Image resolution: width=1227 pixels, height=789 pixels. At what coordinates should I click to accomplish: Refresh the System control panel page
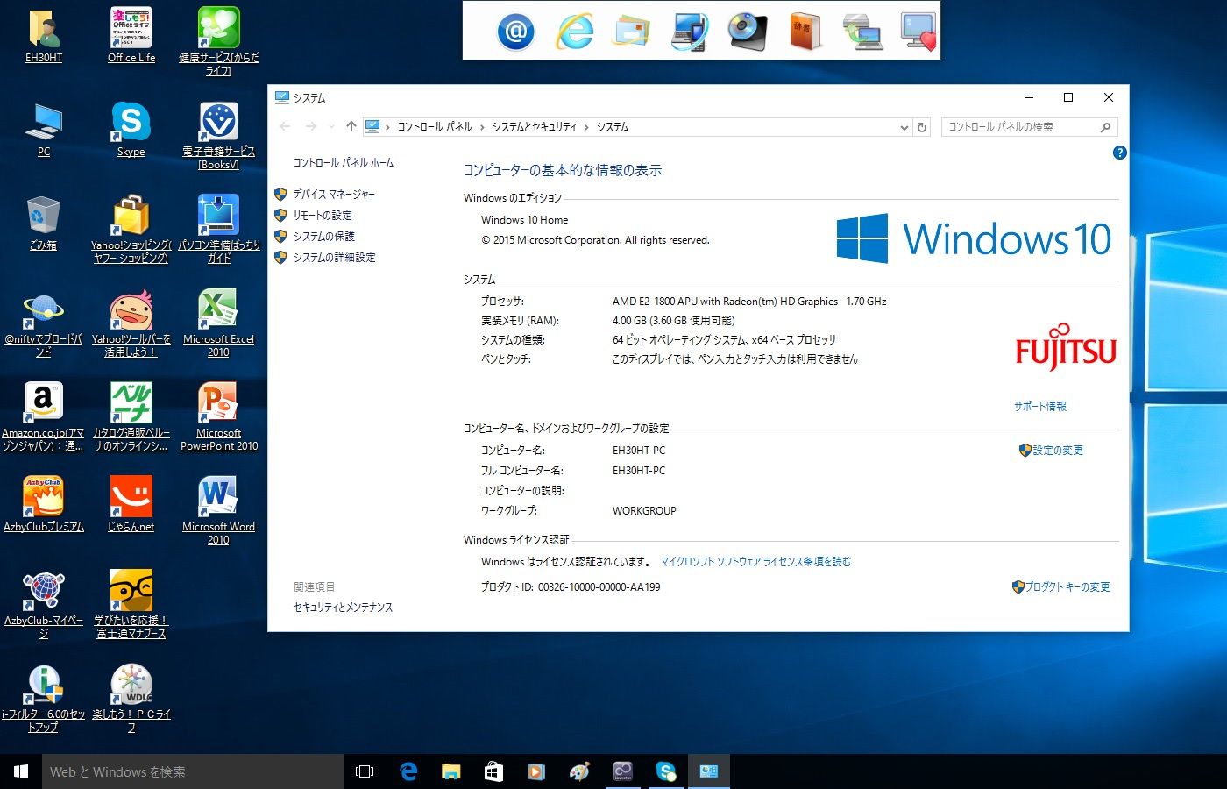click(x=922, y=127)
